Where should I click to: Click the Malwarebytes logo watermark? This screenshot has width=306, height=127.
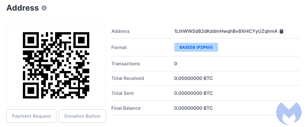[x=289, y=113]
